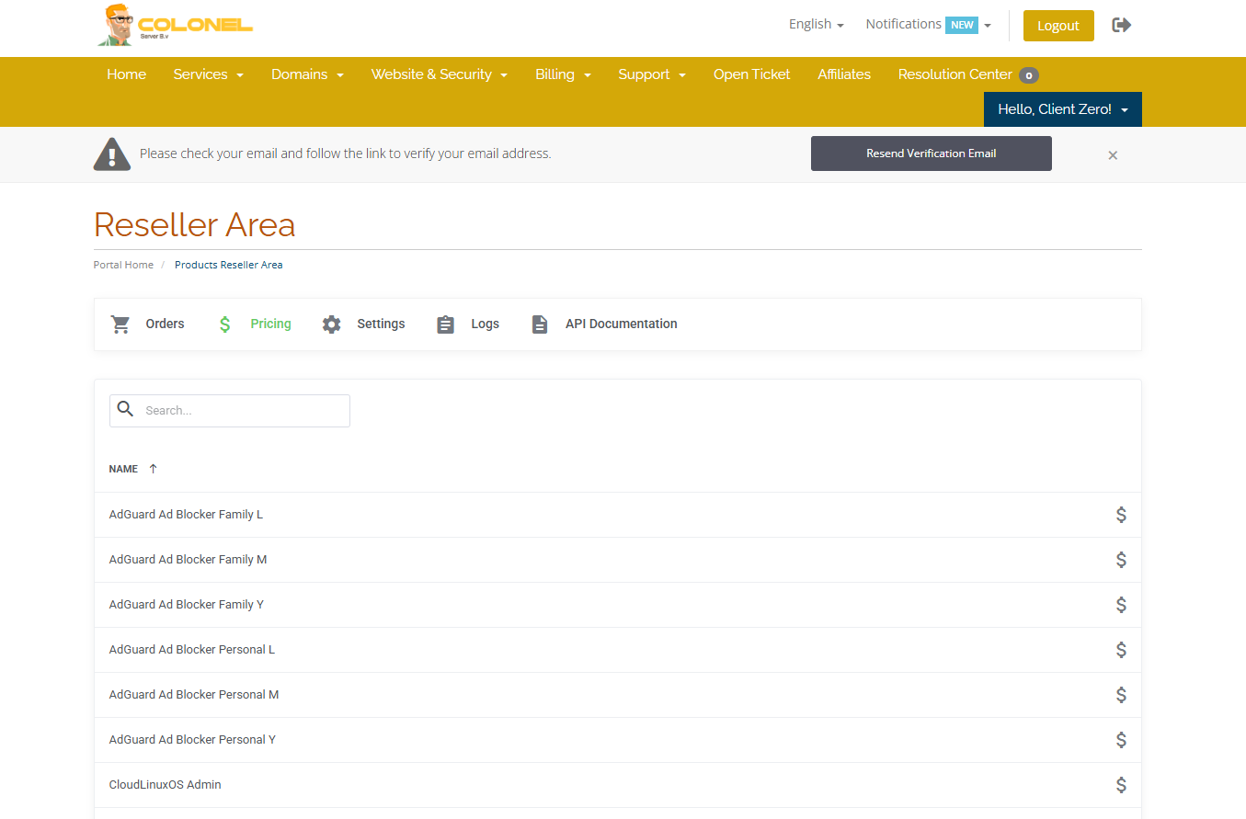Image resolution: width=1246 pixels, height=819 pixels.
Task: Dismiss the email verification notice
Action: (x=1113, y=155)
